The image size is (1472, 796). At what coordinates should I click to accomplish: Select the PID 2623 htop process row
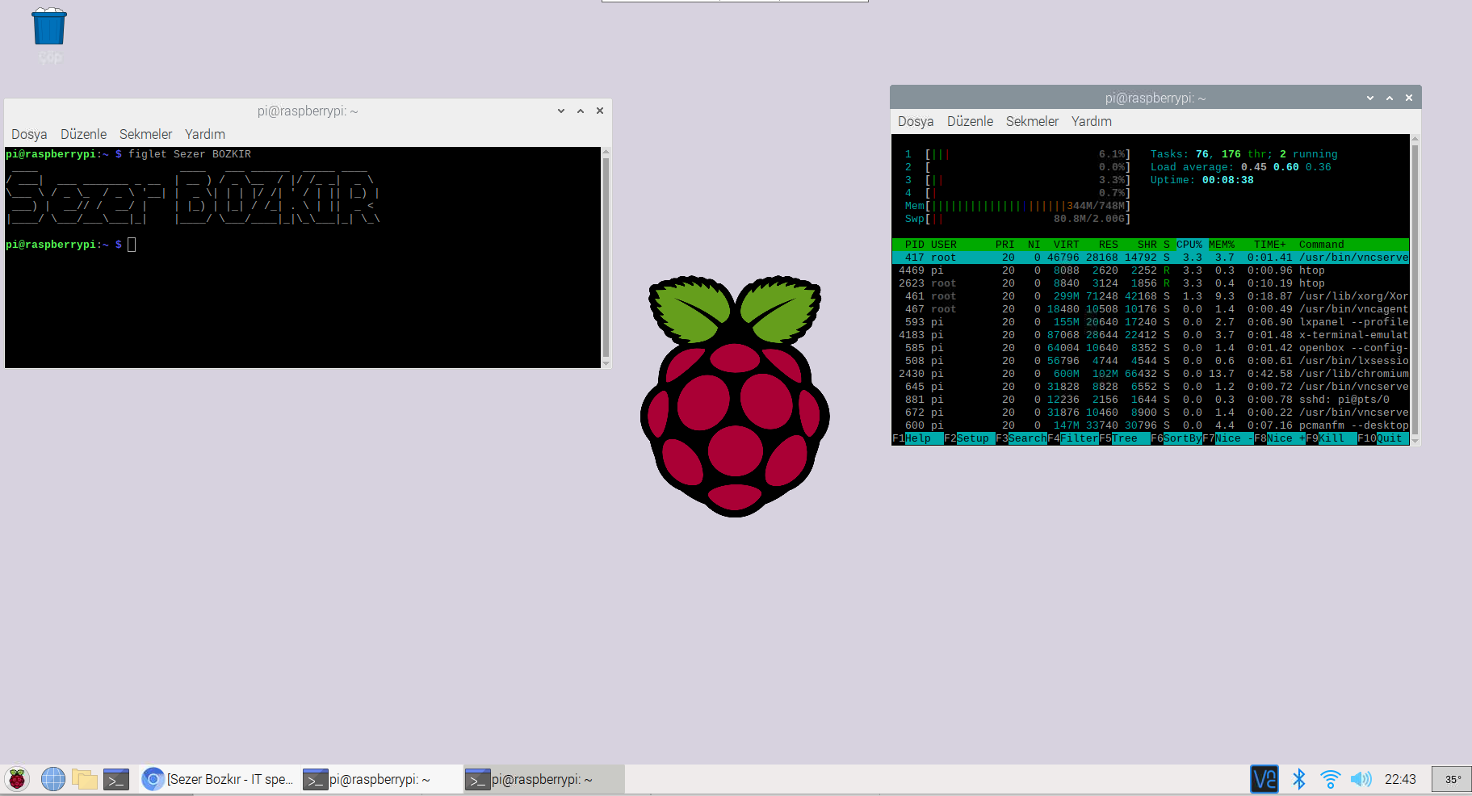[1151, 283]
